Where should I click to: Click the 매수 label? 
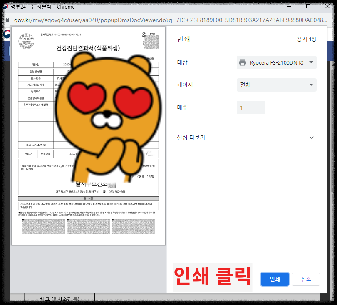point(182,107)
